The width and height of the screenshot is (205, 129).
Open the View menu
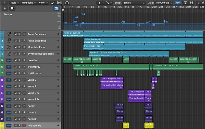(x=43, y=3)
